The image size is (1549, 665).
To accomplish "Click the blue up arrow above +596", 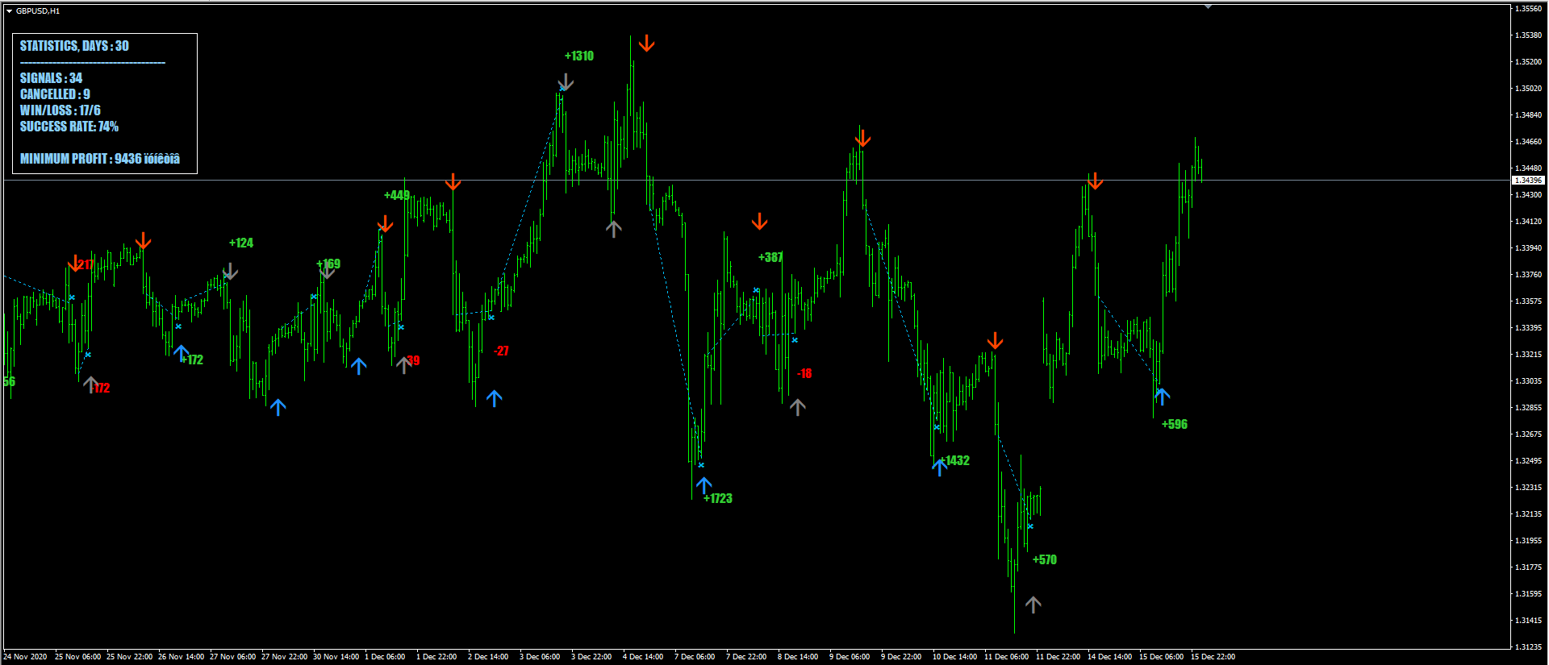I will coord(1162,396).
